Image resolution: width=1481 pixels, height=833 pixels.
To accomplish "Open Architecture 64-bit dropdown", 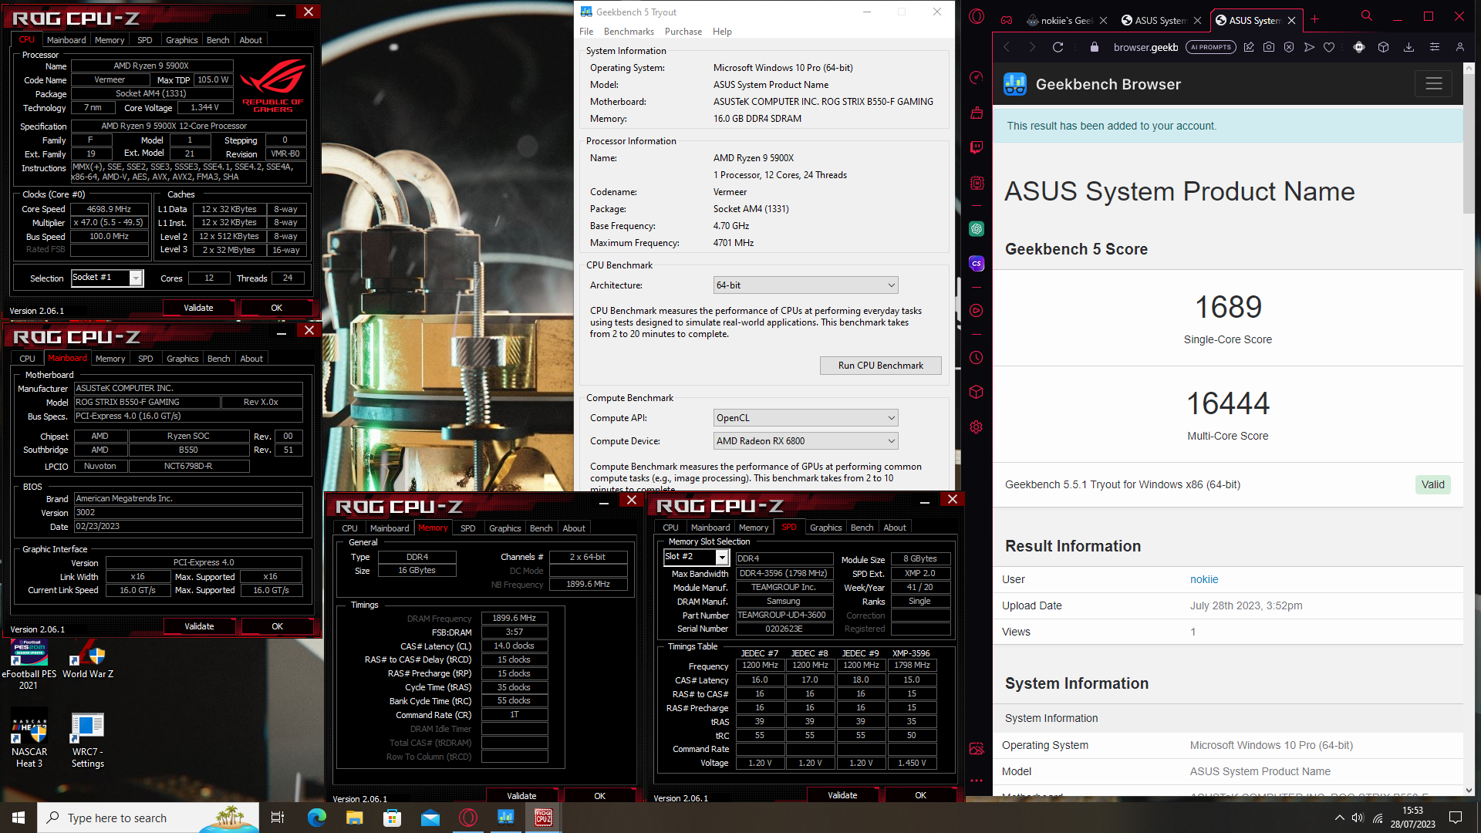I will pos(805,285).
